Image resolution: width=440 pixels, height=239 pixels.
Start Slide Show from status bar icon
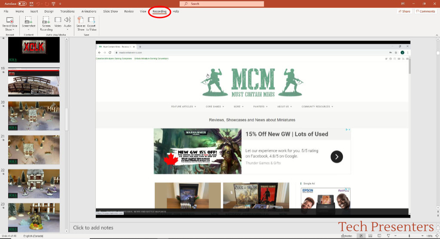[x=388, y=236]
